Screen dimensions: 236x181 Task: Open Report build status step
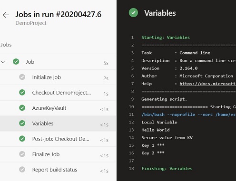tap(58, 170)
